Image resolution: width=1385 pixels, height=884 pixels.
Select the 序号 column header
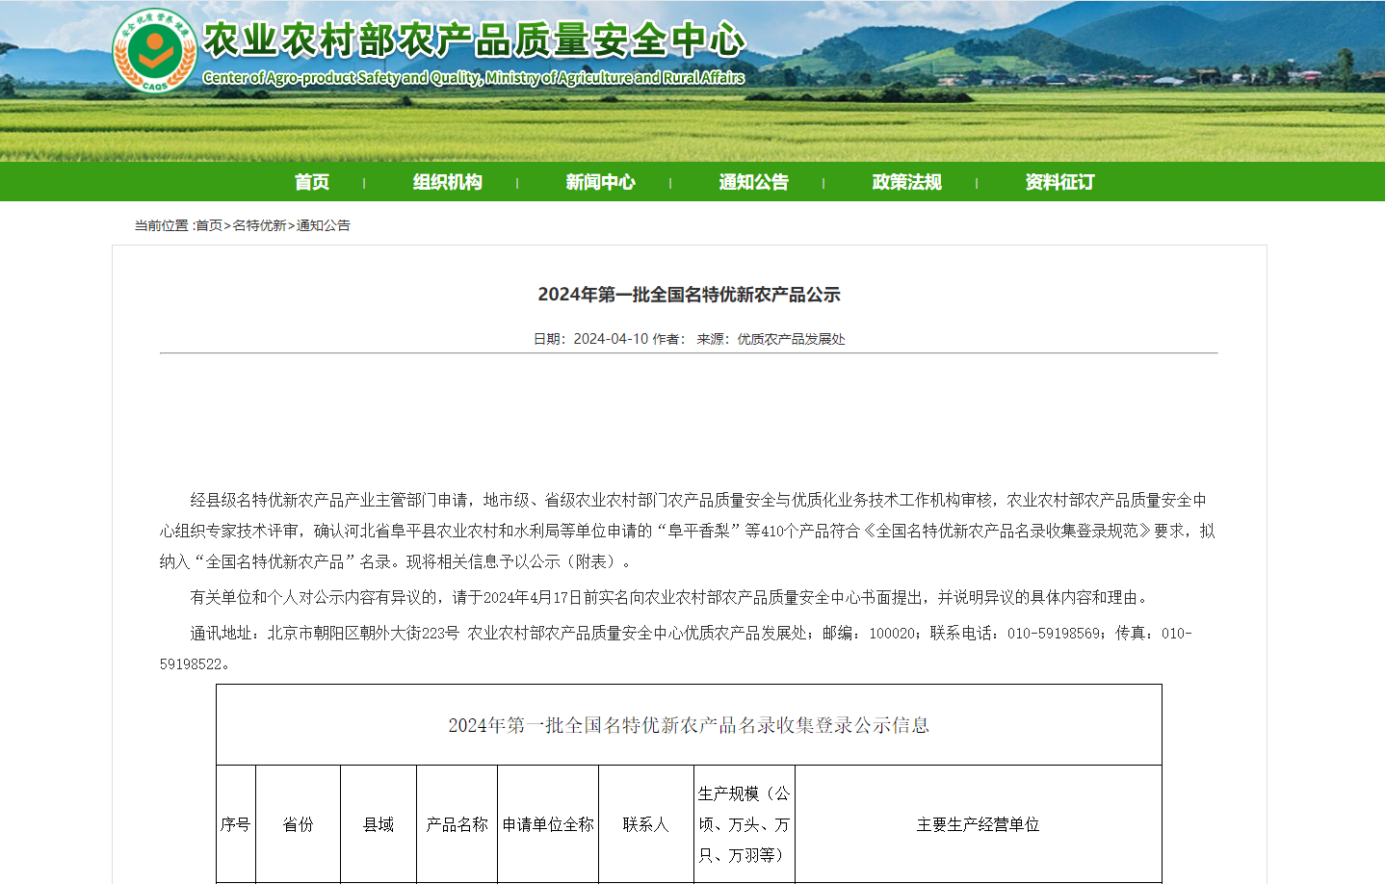[235, 824]
